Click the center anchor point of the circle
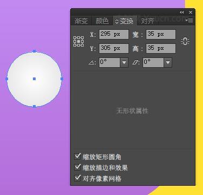The width and height of the screenshot is (203, 195). pos(35,79)
